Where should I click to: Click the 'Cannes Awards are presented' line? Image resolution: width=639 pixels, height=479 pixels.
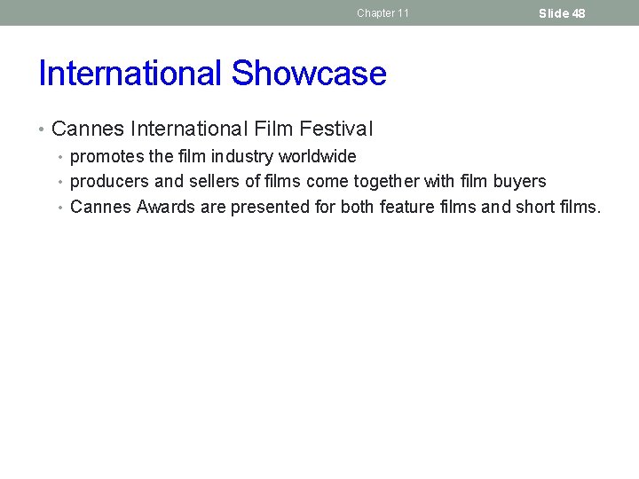coord(335,207)
